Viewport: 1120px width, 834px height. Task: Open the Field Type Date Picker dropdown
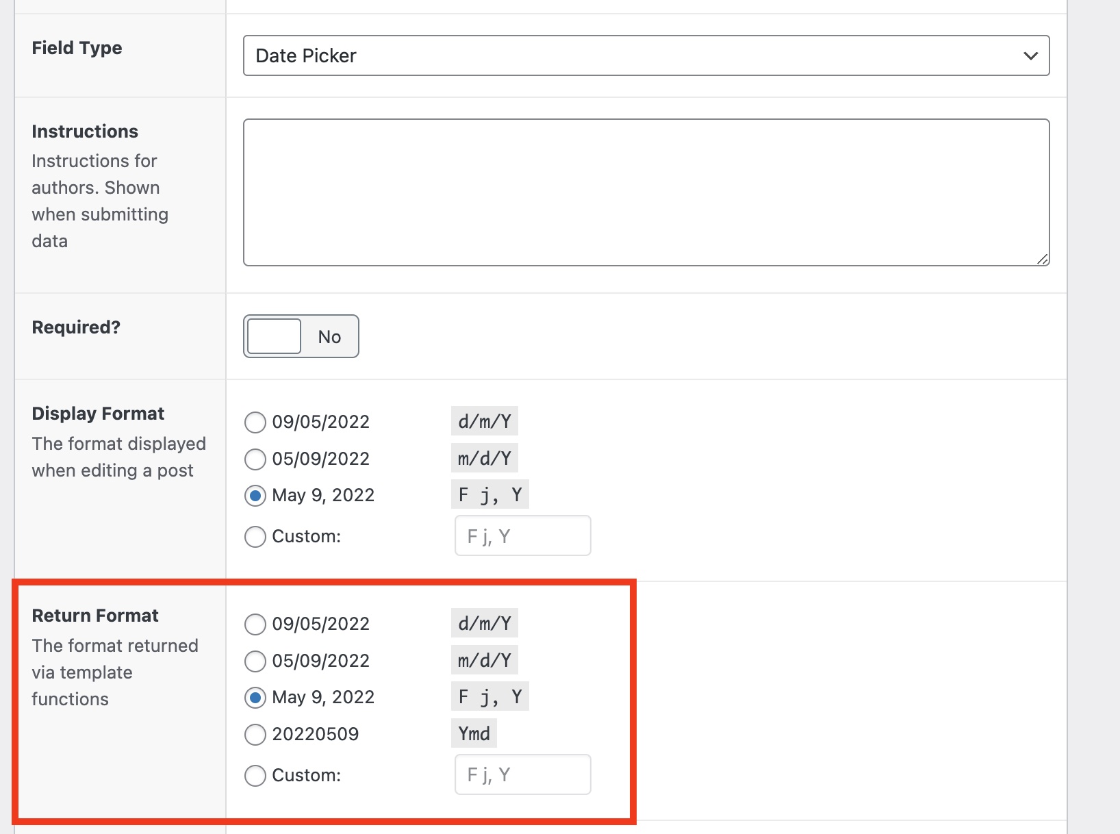click(x=646, y=55)
